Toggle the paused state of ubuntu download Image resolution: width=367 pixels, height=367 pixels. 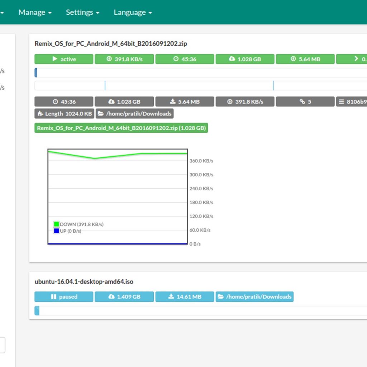(x=64, y=297)
